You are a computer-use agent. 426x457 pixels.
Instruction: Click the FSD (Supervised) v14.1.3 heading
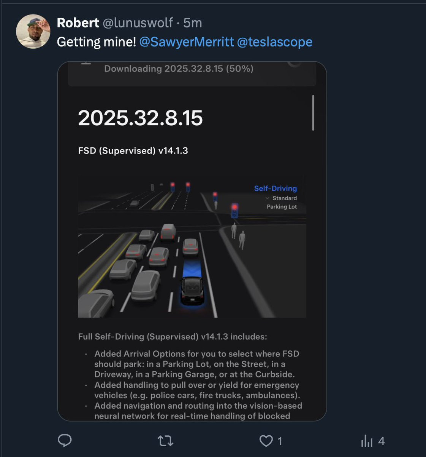(x=133, y=150)
